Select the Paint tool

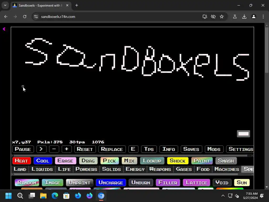click(x=202, y=161)
